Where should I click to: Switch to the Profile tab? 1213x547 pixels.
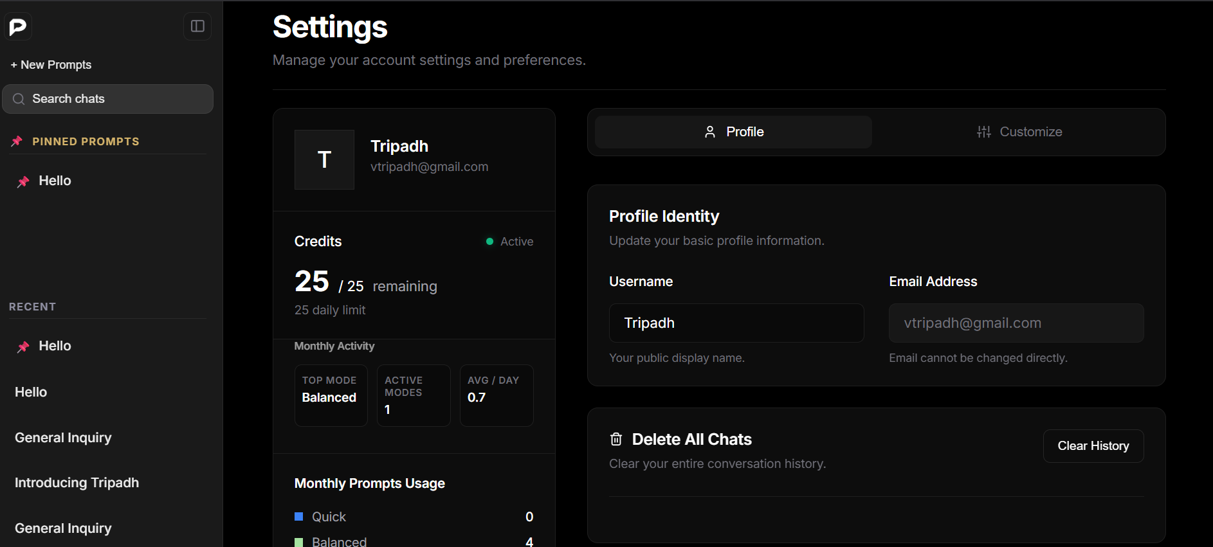pos(733,132)
